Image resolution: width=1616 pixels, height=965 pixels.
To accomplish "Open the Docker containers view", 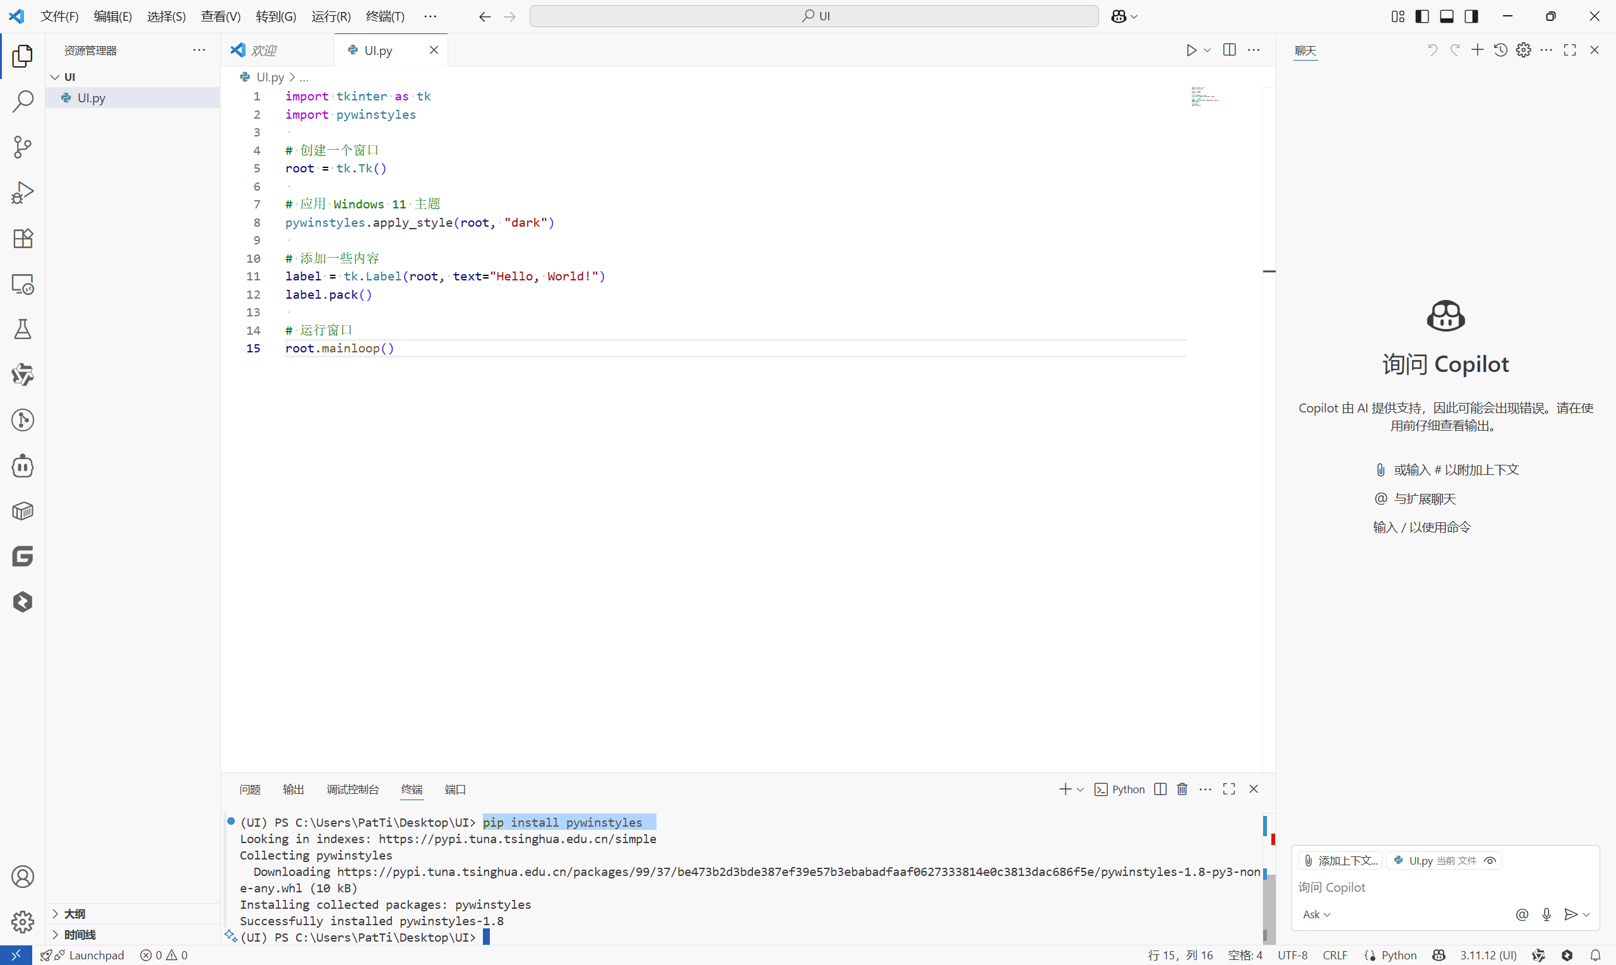I will pyautogui.click(x=23, y=511).
